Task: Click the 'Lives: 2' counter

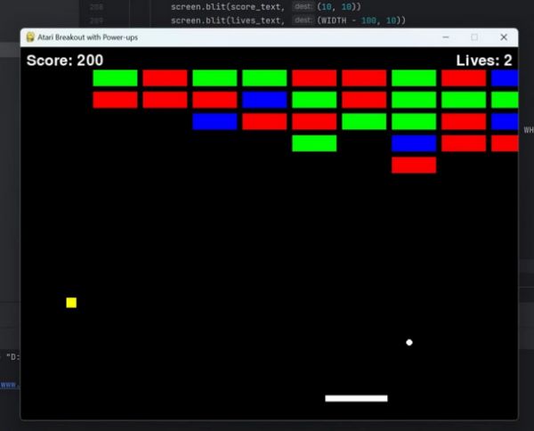Action: 484,61
